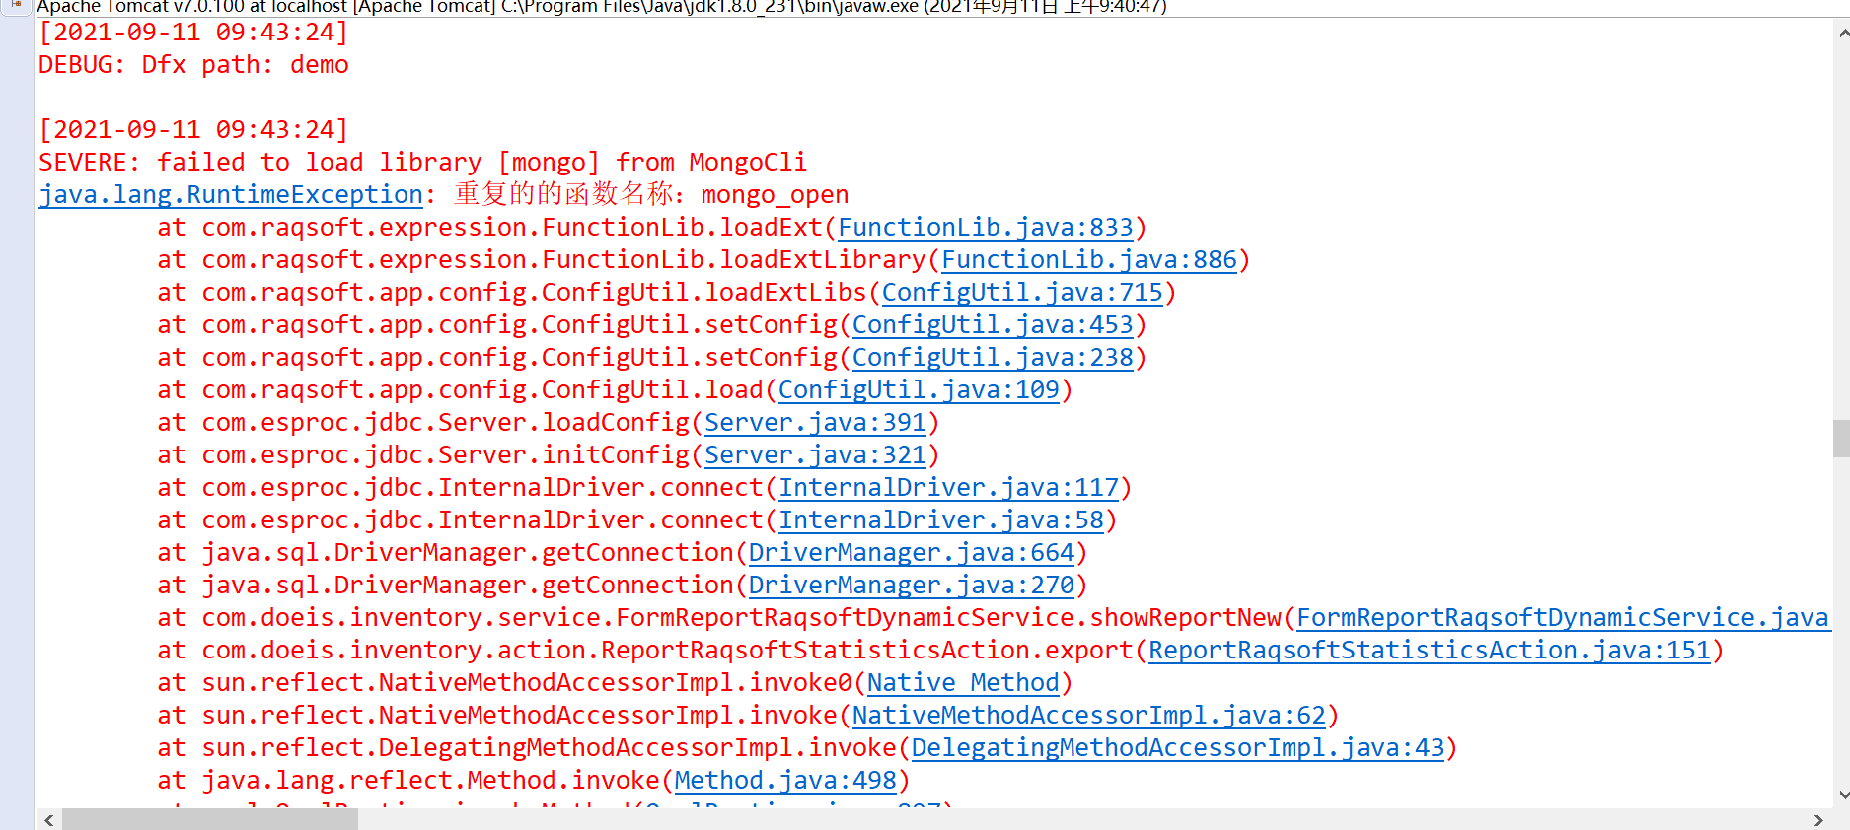
Task: Go to Server.java:321 source
Action: [x=815, y=455]
